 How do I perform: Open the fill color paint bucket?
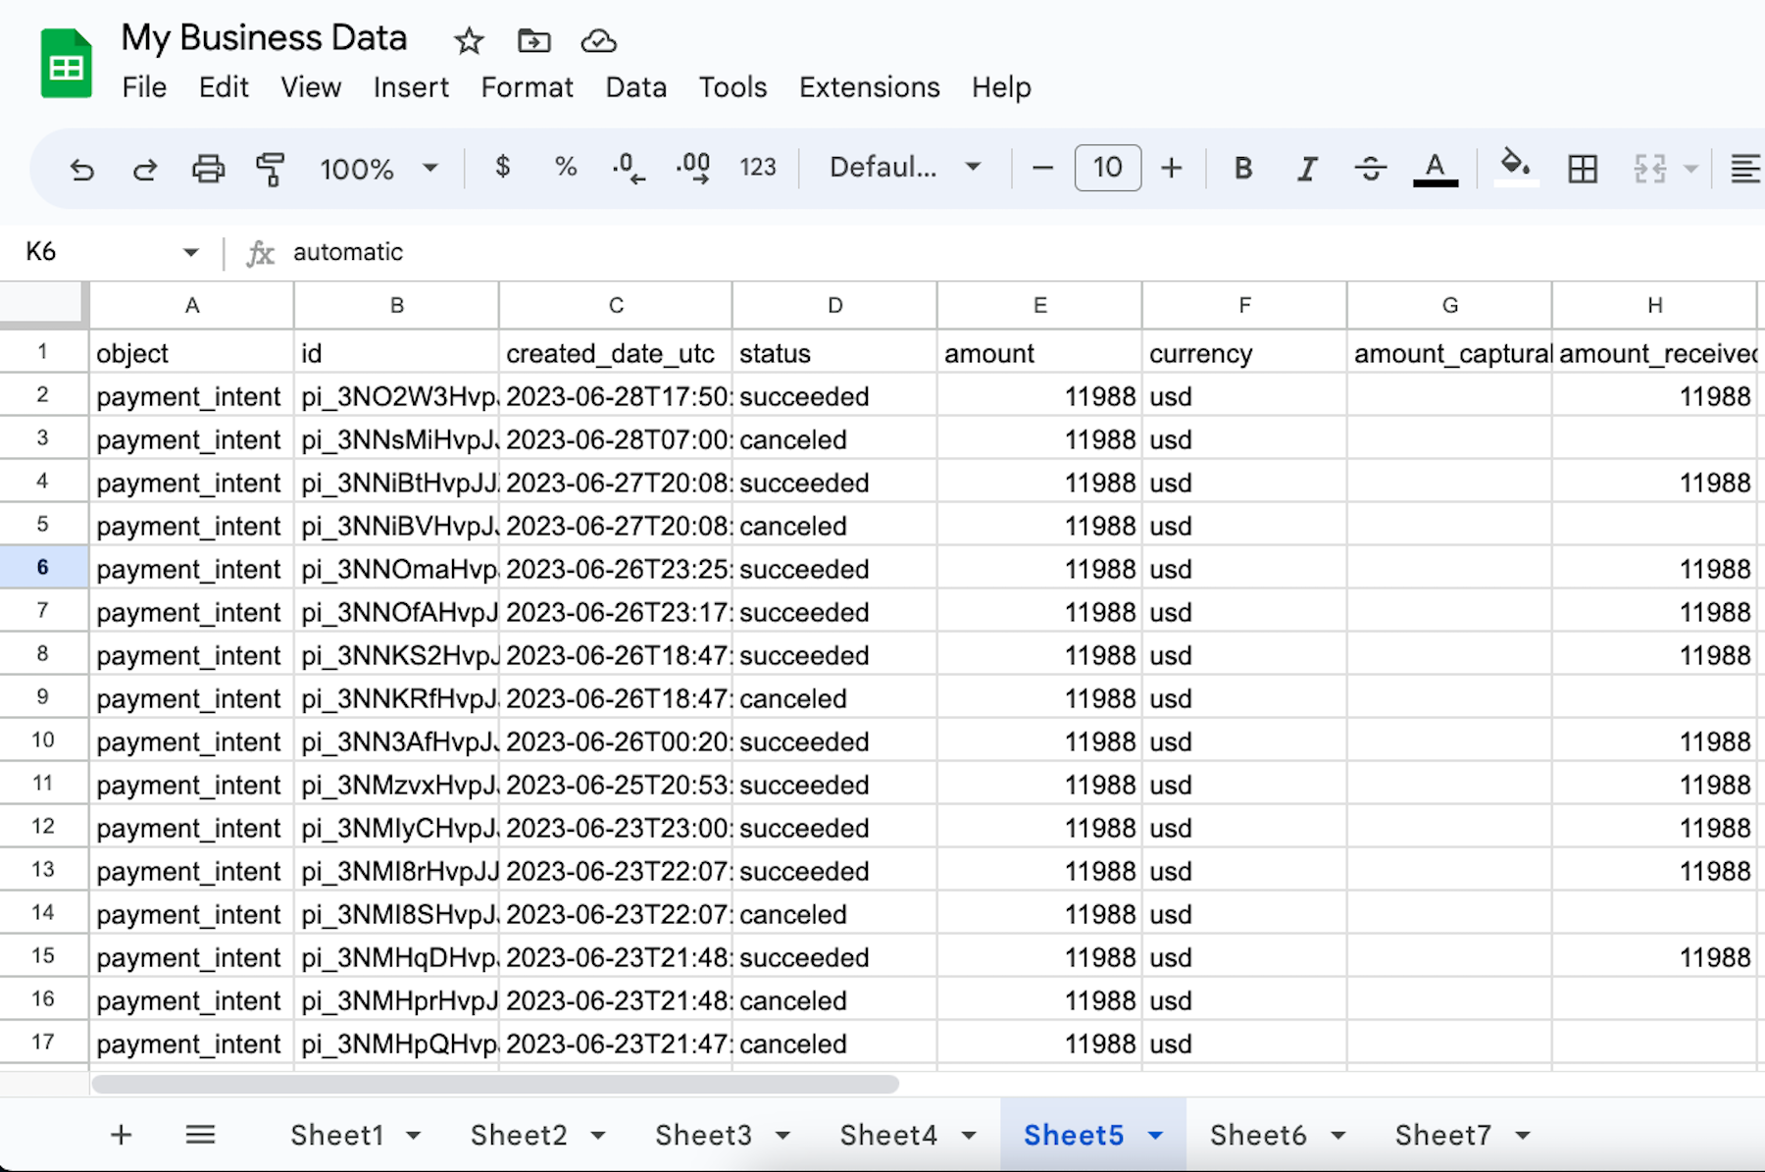tap(1515, 167)
